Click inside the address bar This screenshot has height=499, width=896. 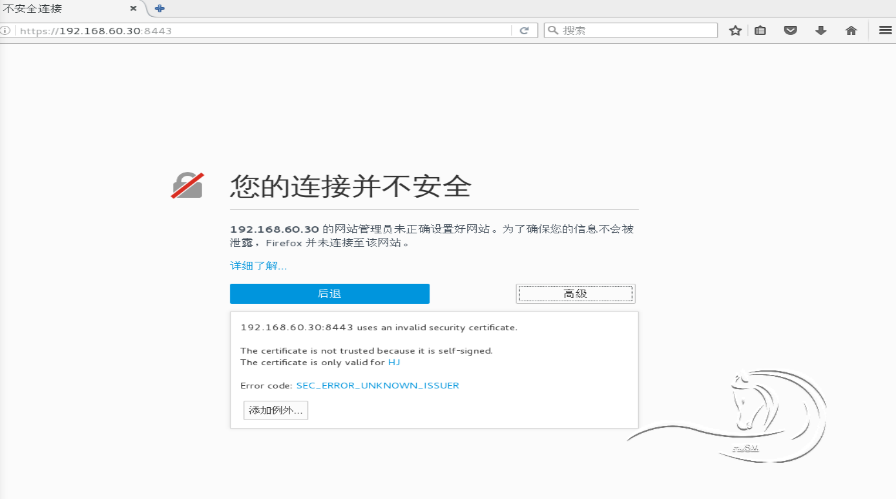(258, 30)
